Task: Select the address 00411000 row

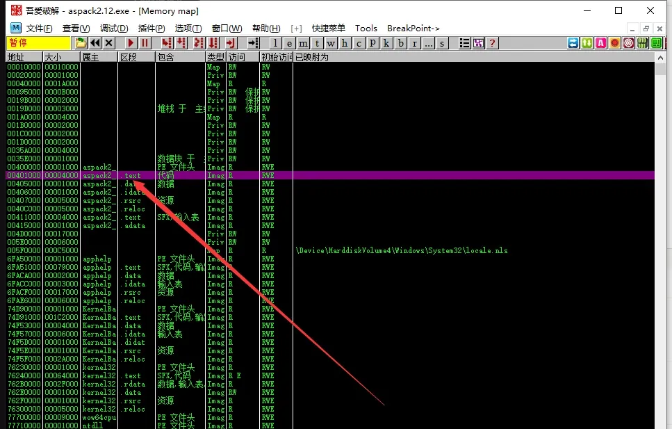Action: pos(330,217)
